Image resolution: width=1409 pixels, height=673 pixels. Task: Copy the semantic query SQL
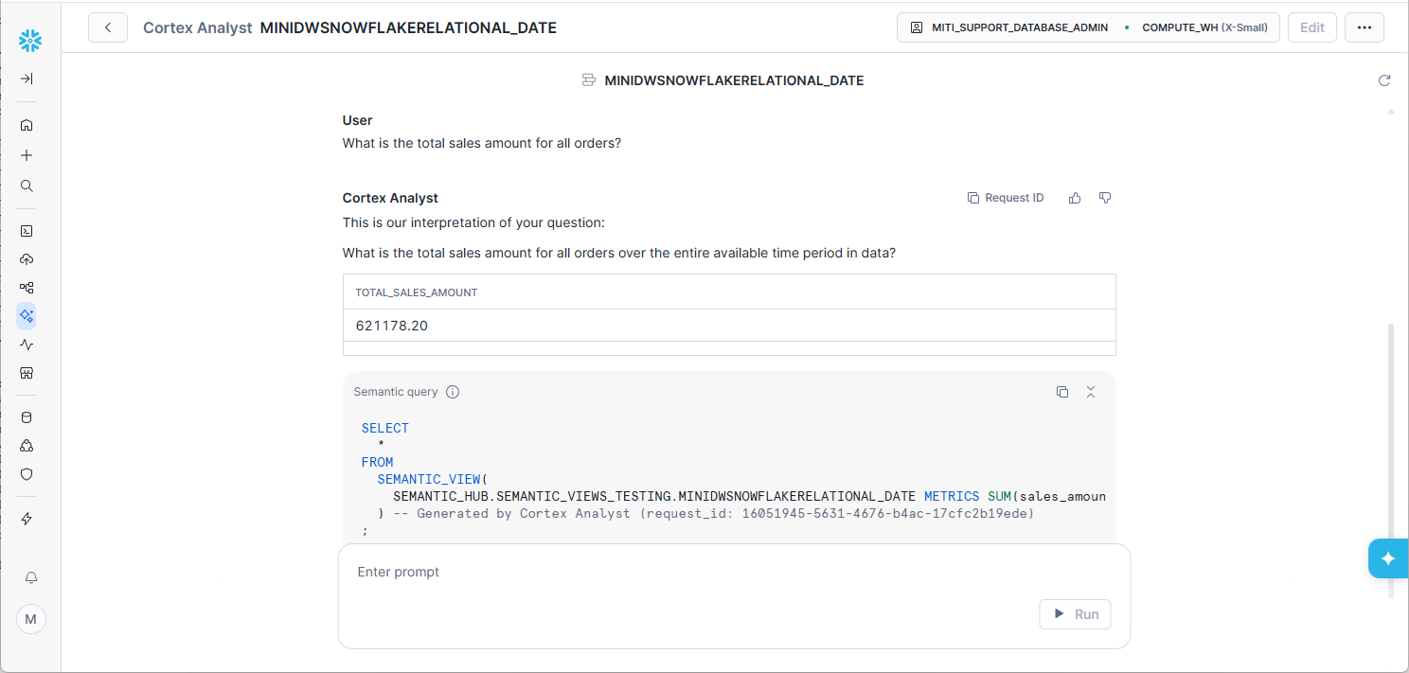1062,392
